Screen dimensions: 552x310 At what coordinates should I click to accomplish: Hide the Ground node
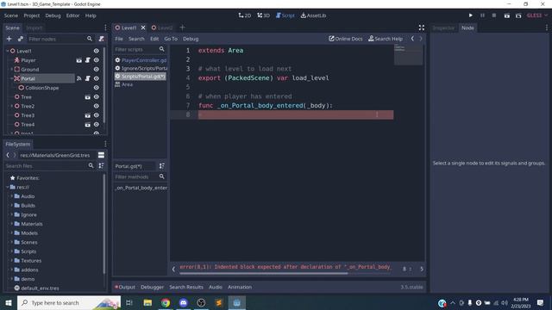point(96,69)
